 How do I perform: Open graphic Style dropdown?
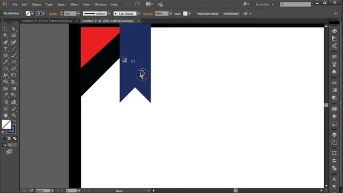point(190,13)
